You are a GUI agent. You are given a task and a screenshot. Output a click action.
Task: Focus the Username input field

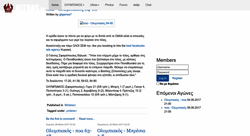coord(172,67)
